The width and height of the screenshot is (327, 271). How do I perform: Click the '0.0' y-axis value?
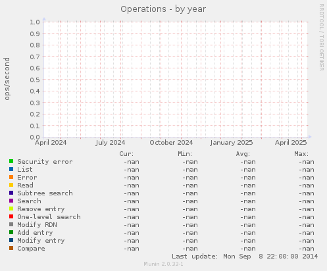(x=35, y=137)
